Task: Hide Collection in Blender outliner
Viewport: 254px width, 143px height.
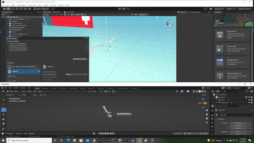Action: click(x=249, y=97)
